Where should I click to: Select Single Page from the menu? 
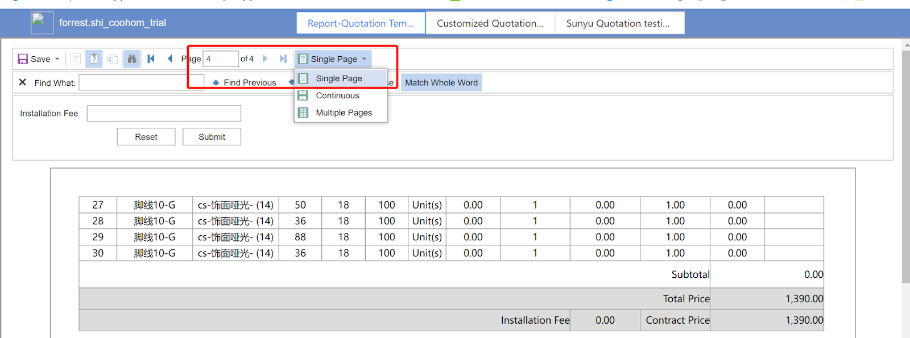click(x=339, y=78)
